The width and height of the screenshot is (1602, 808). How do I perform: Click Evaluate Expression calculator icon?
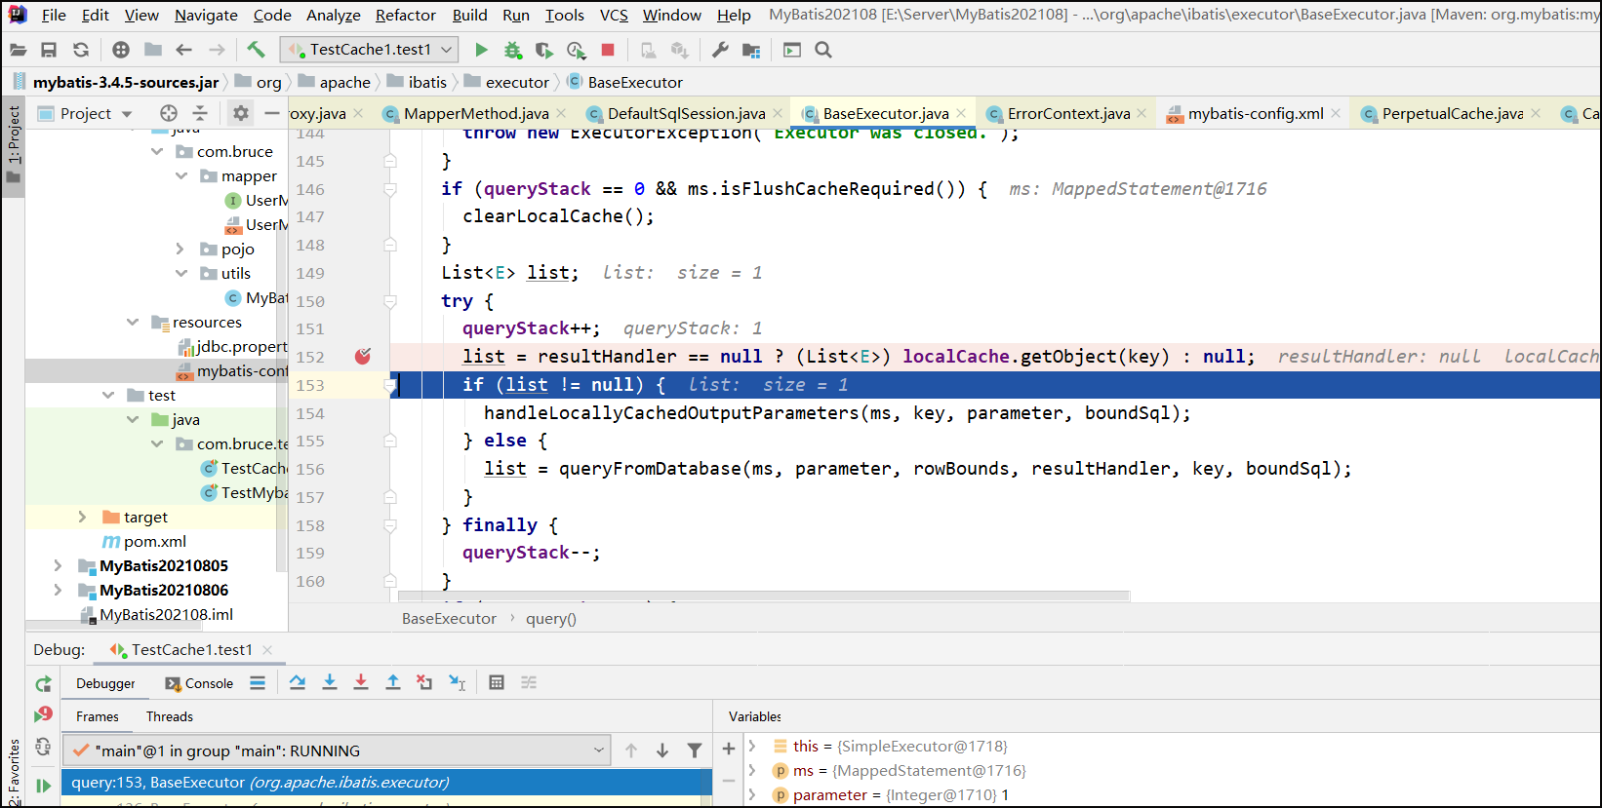click(x=497, y=682)
